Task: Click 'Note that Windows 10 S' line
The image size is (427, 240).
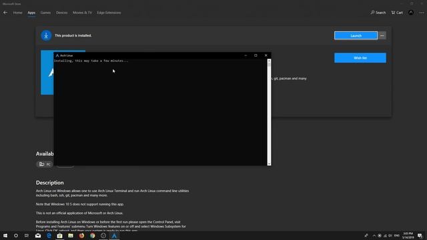Action: pyautogui.click(x=80, y=204)
